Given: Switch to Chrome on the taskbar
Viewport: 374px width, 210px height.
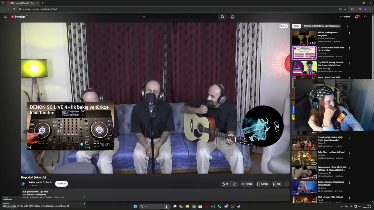Looking at the screenshot, I should (x=194, y=206).
